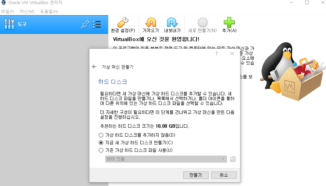Click the 하드 디스크 heading text
The height and width of the screenshot is (186, 326).
pos(113,82)
